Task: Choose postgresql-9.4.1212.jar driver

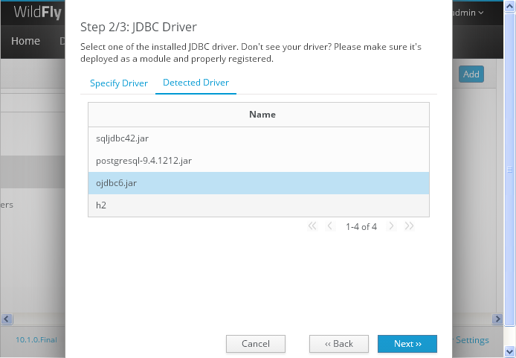Action: (258, 161)
